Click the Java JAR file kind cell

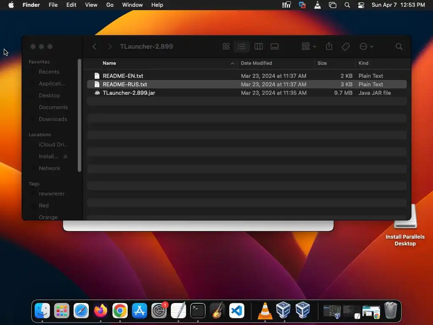click(375, 93)
